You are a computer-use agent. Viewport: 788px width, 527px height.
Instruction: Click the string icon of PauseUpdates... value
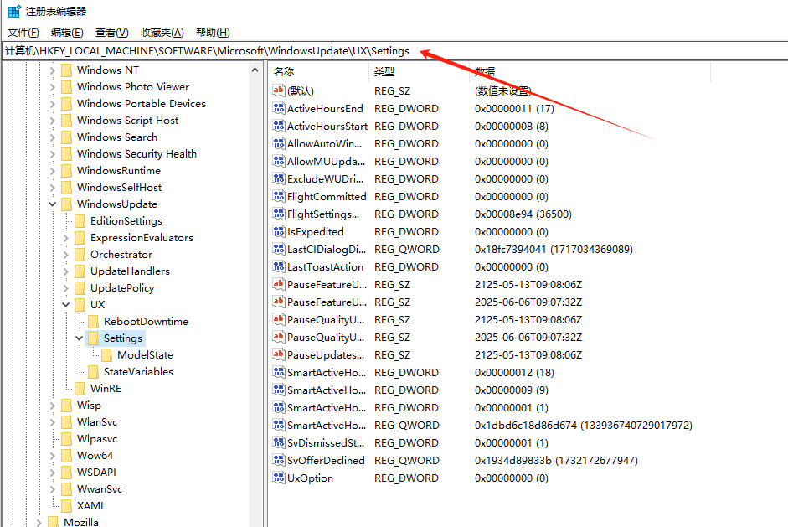click(278, 354)
